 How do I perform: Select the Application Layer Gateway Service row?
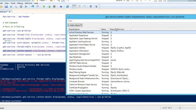point(132,38)
